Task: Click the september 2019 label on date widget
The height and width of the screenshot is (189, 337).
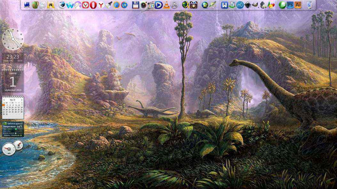Action: pyautogui.click(x=13, y=90)
